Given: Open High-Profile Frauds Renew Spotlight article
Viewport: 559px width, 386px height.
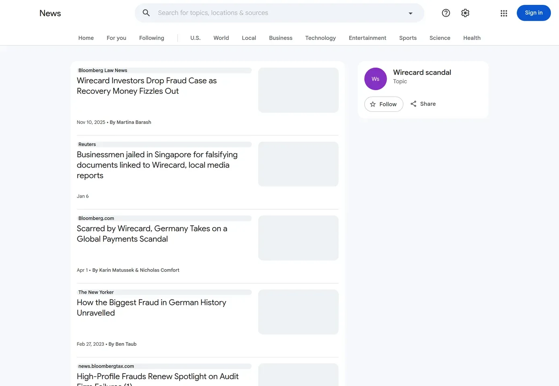Looking at the screenshot, I should pos(157,380).
